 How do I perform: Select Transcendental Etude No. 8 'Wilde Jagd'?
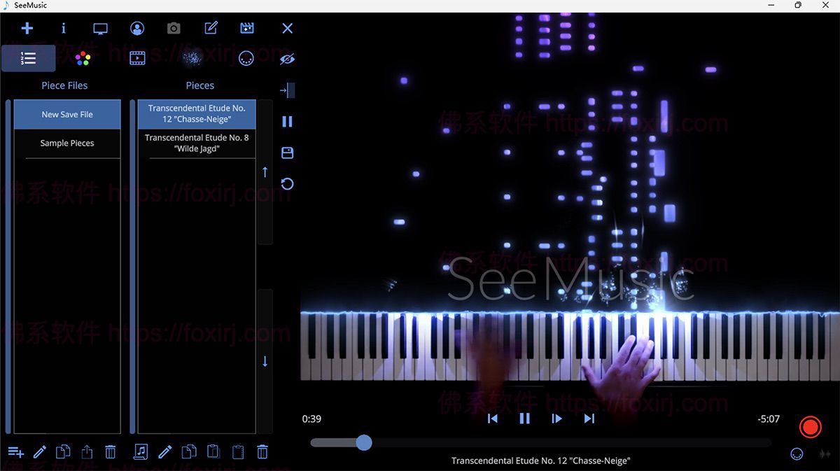pyautogui.click(x=197, y=143)
